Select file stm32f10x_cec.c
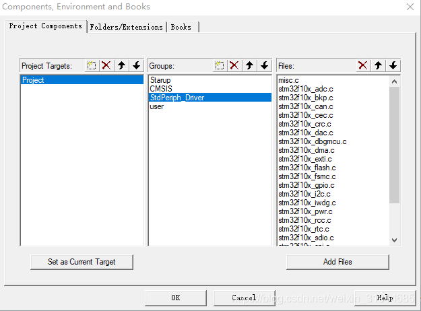Screen dimensions: 421x311 coord(333,115)
